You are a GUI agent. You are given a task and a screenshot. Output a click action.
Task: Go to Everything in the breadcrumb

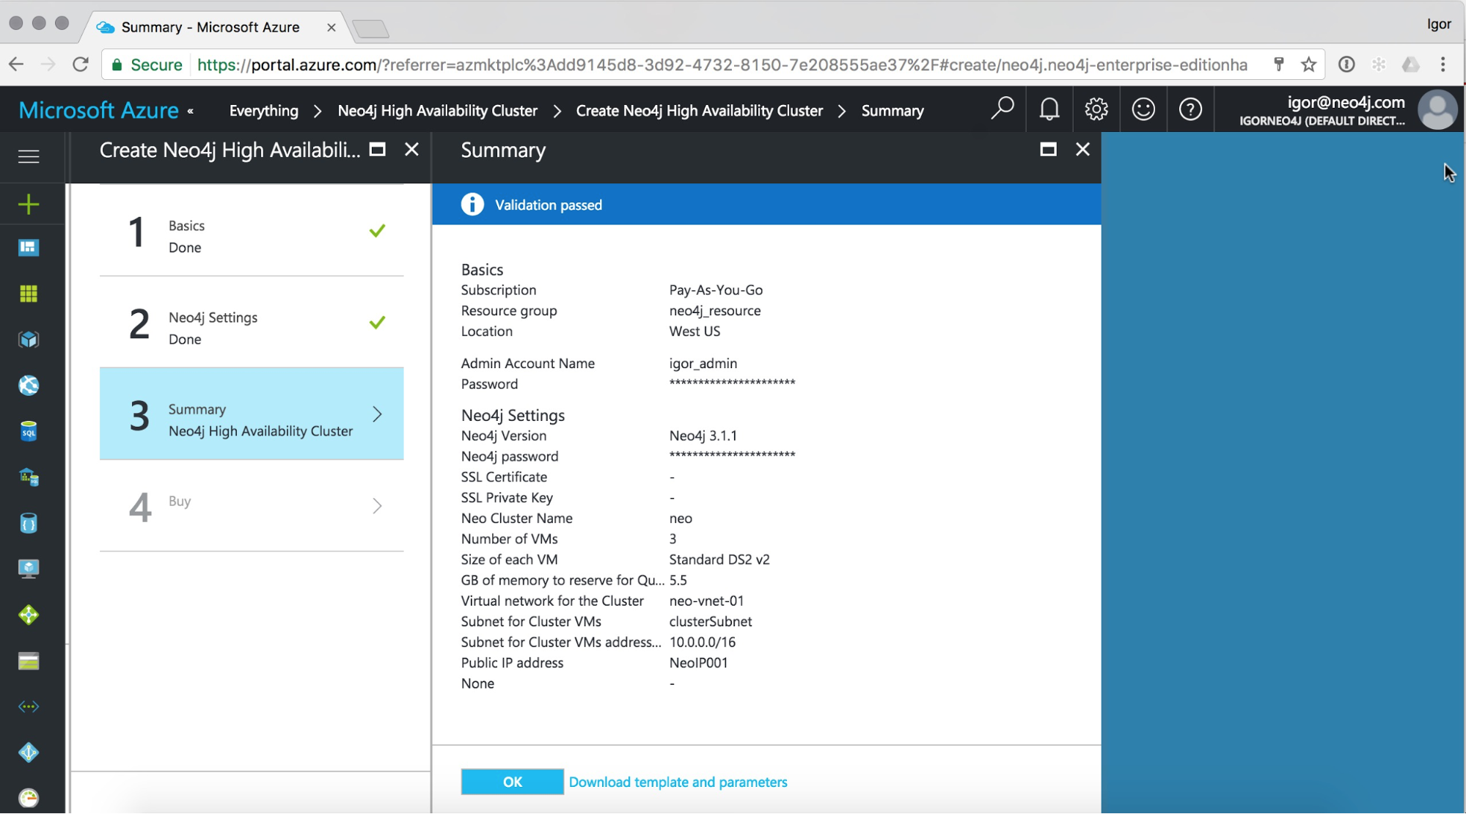(264, 111)
